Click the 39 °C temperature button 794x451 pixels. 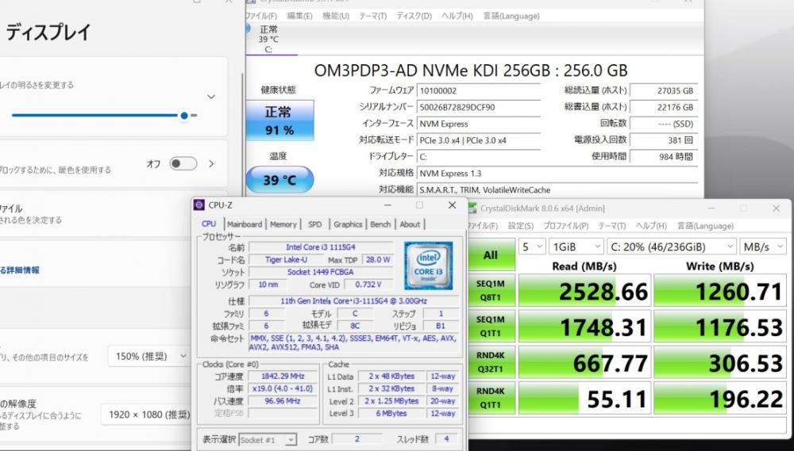tap(279, 179)
